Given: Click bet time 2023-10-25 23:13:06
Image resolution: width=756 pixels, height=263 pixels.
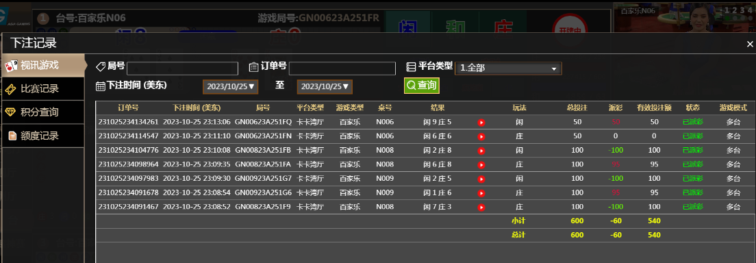Looking at the screenshot, I should click(197, 122).
